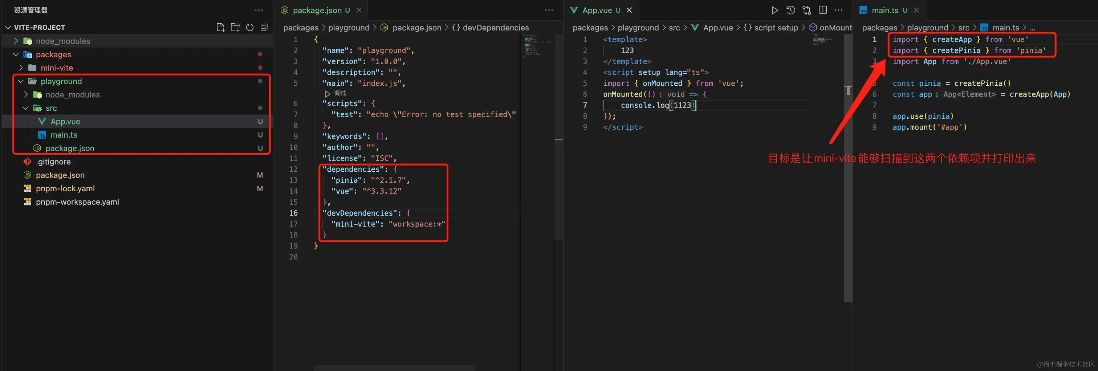Viewport: 1098px width, 371px height.
Task: Click 'packages' breadcrumb in package.json editor
Action: (301, 28)
